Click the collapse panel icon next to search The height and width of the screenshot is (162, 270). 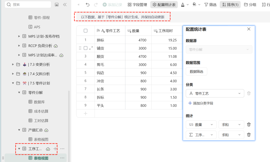pos(57,5)
